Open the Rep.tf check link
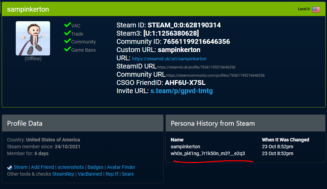The width and height of the screenshot is (327, 189). 112,174
